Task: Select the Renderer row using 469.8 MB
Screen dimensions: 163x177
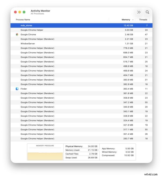Action: pyautogui.click(x=81, y=71)
